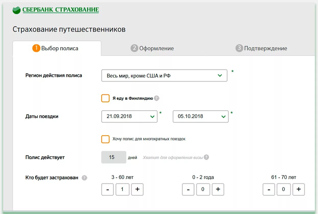The height and width of the screenshot is (214, 318).
Task: Increase count for 61 - 70 лет
Action: pyautogui.click(x=299, y=190)
